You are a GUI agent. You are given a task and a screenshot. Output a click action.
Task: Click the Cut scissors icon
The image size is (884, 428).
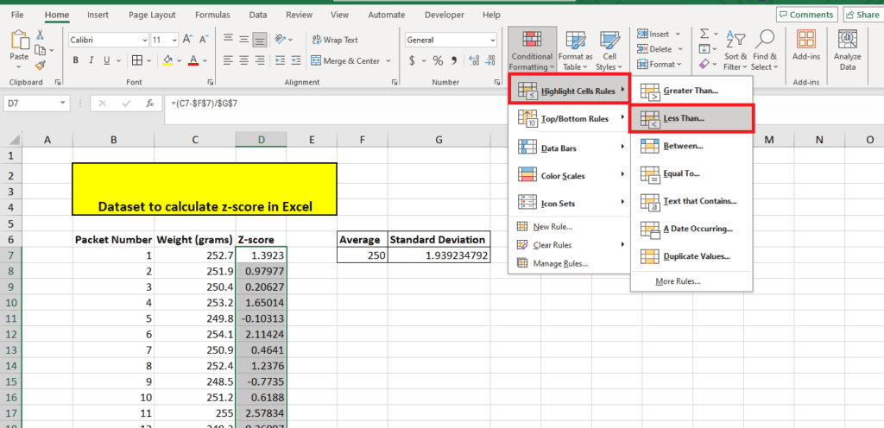tap(40, 35)
